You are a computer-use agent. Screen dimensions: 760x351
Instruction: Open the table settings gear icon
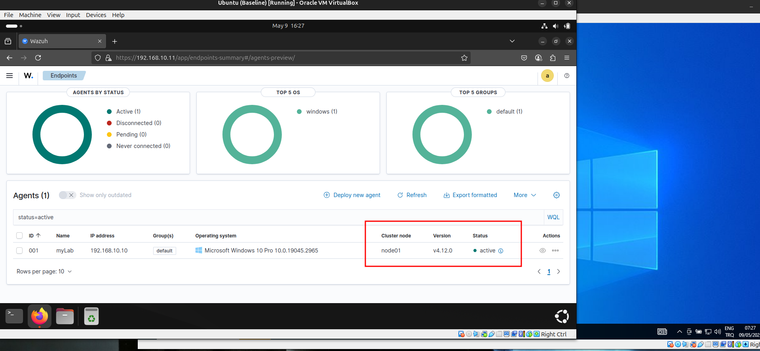[x=556, y=195]
